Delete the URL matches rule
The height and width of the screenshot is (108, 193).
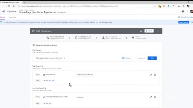click(155, 75)
